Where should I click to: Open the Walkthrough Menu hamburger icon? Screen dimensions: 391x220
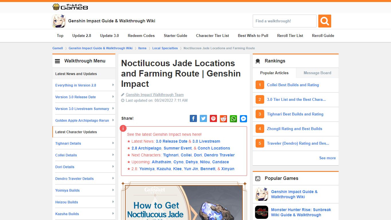point(58,61)
